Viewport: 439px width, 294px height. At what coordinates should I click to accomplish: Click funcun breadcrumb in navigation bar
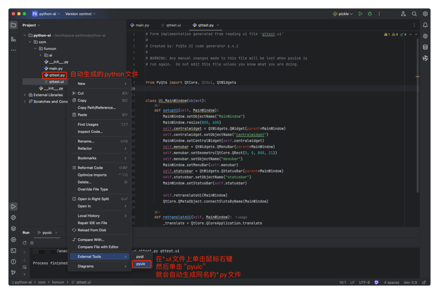coord(58,282)
